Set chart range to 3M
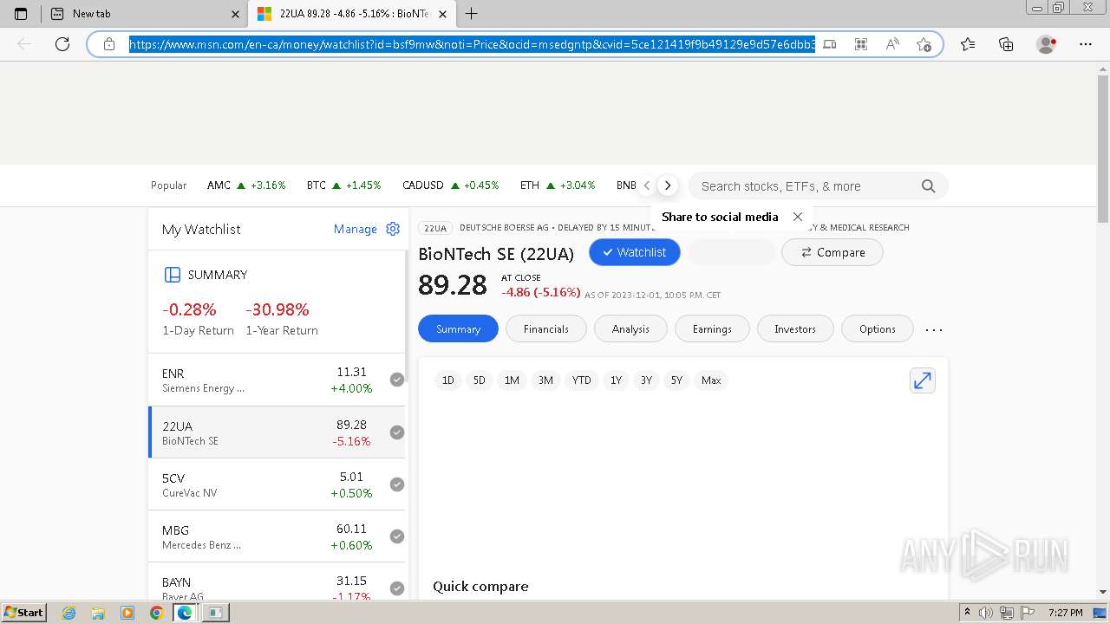The height and width of the screenshot is (624, 1110). click(545, 380)
